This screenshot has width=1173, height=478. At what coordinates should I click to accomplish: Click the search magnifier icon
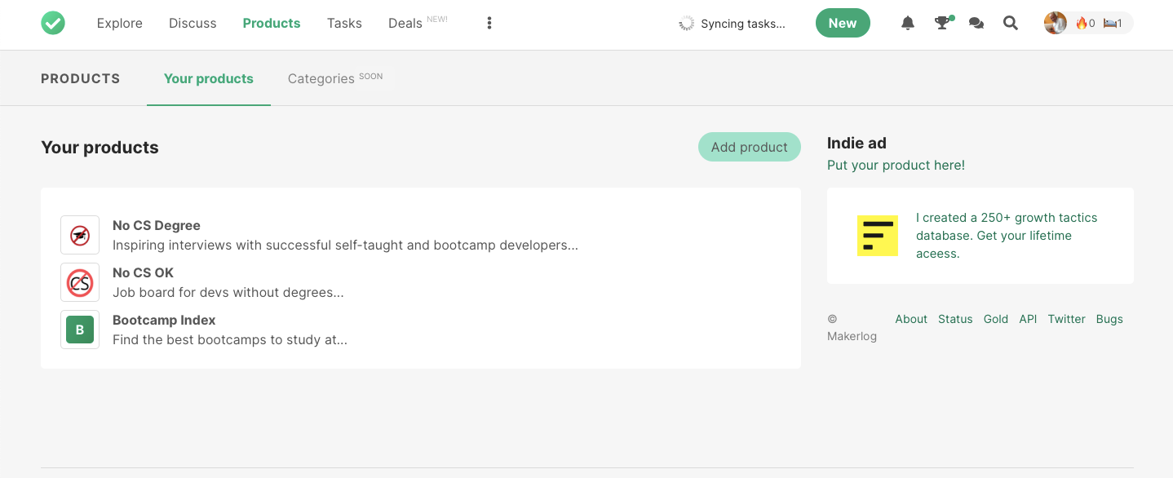tap(1010, 23)
